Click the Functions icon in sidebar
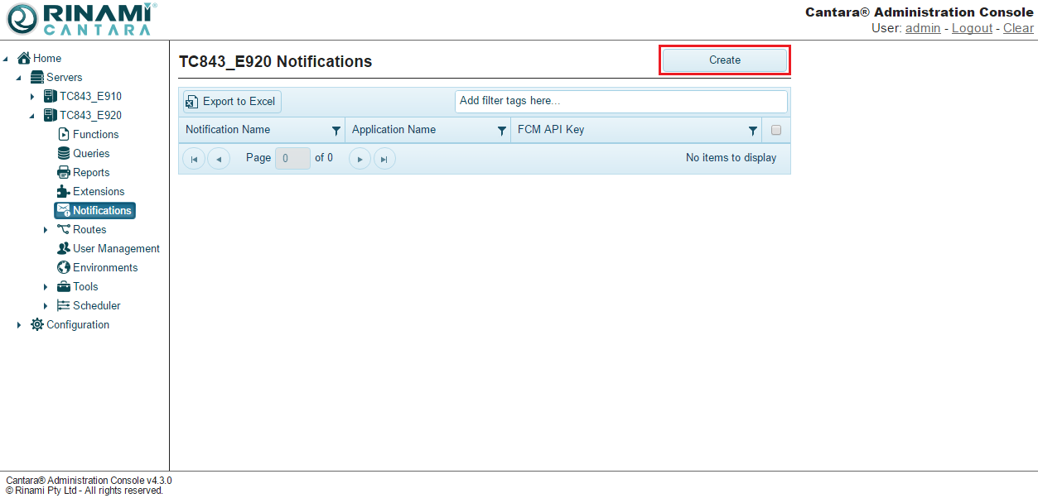This screenshot has width=1038, height=498. 64,134
